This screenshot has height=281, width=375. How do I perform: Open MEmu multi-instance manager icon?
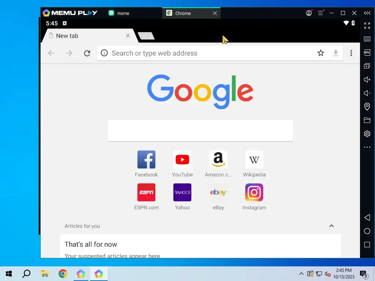click(x=367, y=66)
